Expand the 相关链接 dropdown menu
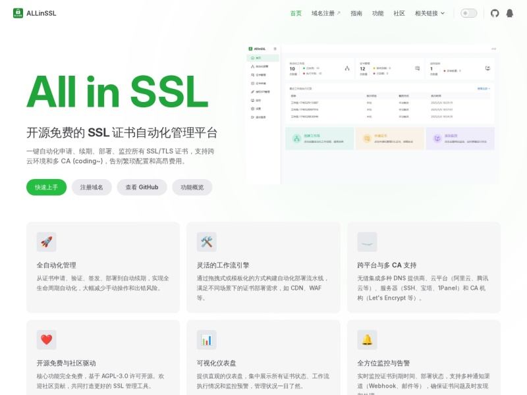Image resolution: width=527 pixels, height=395 pixels. tap(430, 13)
